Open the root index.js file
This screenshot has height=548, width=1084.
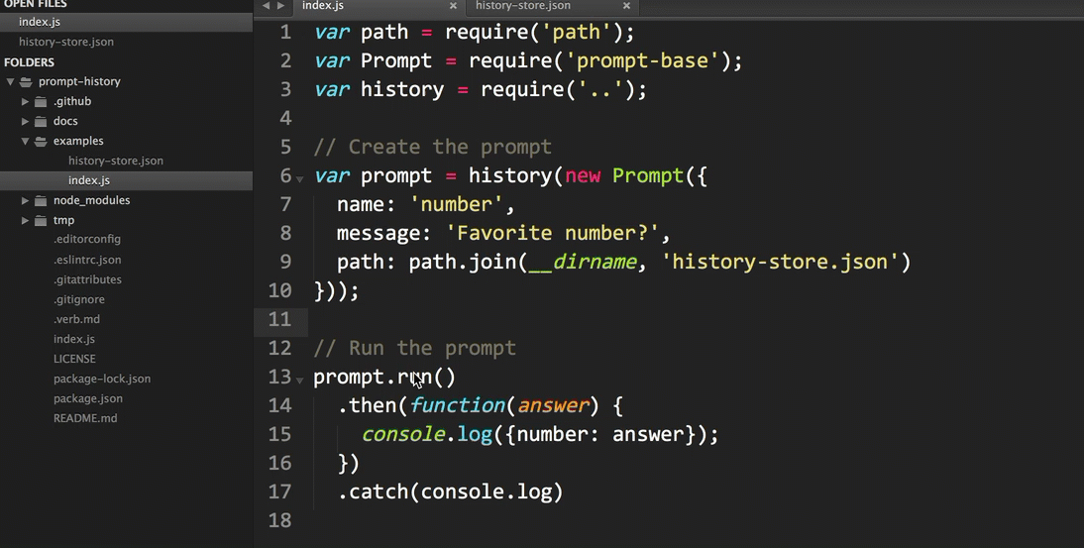(x=74, y=339)
